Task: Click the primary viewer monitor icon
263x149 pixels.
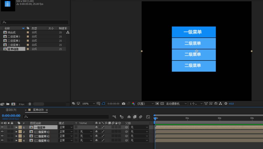Action: coord(78,103)
